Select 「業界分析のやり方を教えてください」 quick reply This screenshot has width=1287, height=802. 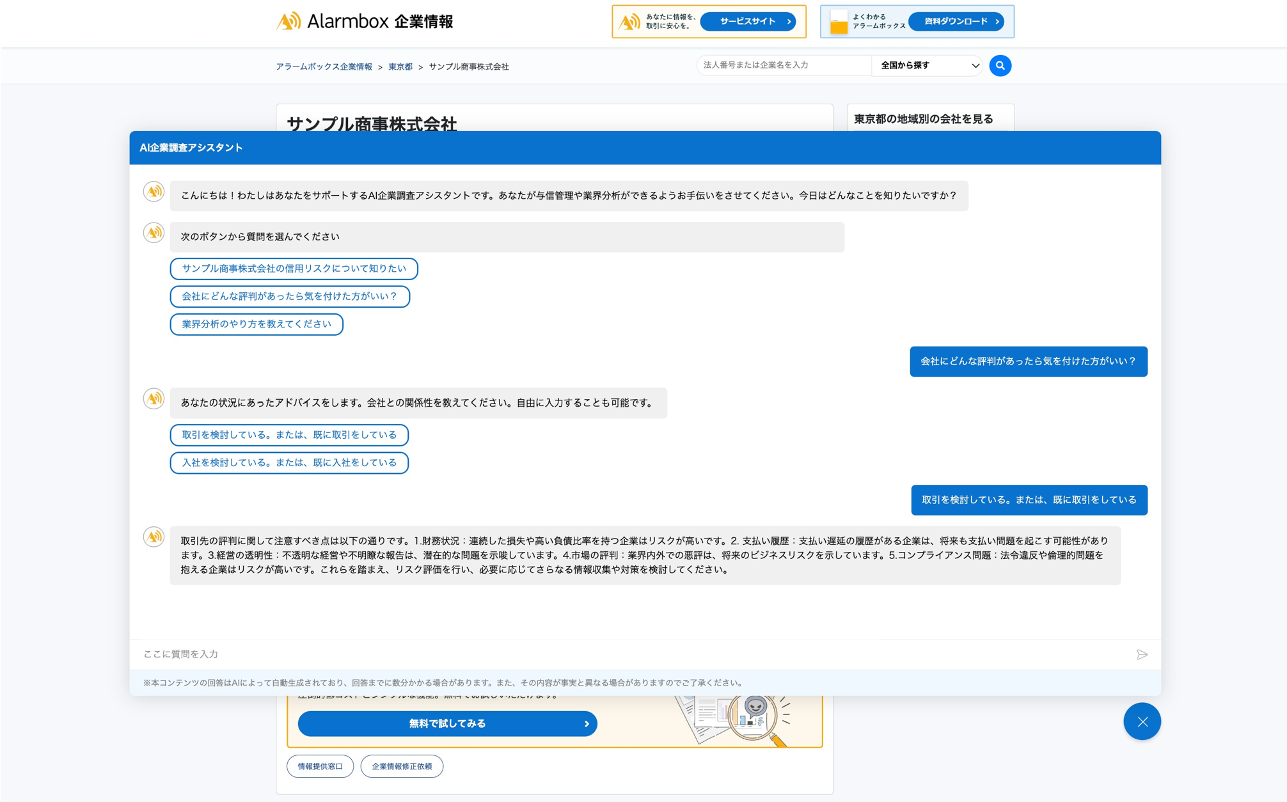point(257,324)
